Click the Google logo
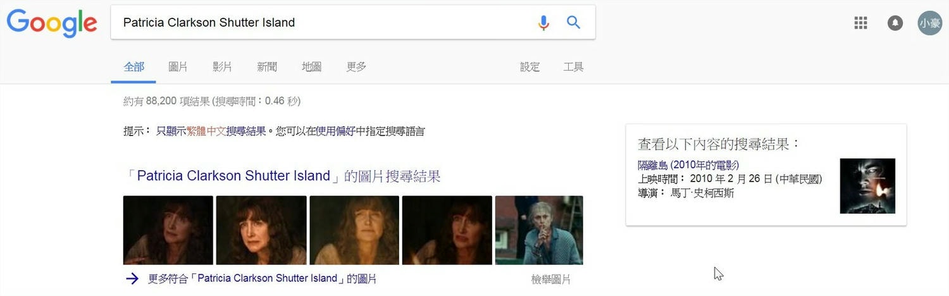949x296 pixels. [x=52, y=23]
